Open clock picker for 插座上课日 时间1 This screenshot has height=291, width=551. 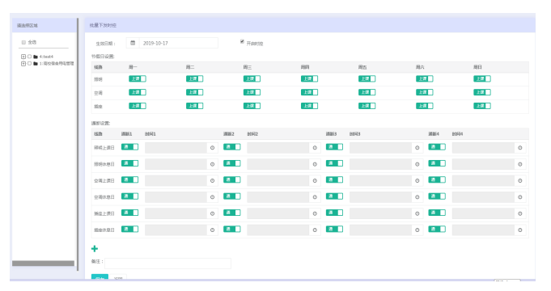[x=212, y=213]
